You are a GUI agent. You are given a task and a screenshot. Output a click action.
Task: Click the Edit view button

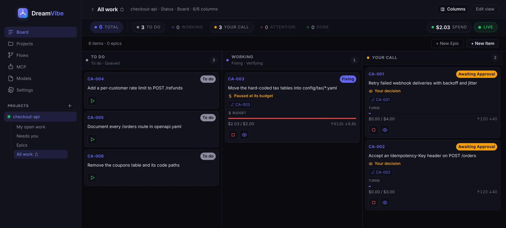click(x=485, y=9)
